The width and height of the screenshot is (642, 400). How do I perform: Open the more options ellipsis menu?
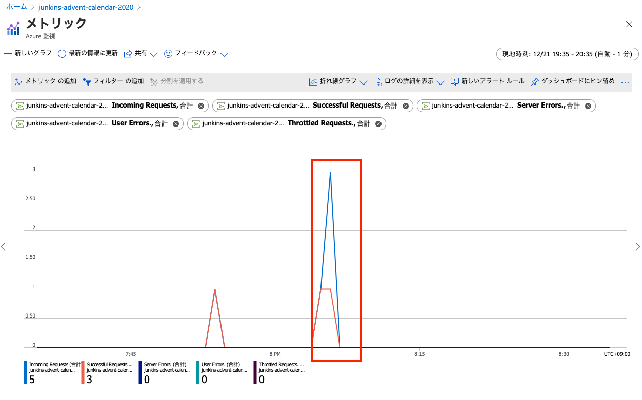(x=625, y=82)
